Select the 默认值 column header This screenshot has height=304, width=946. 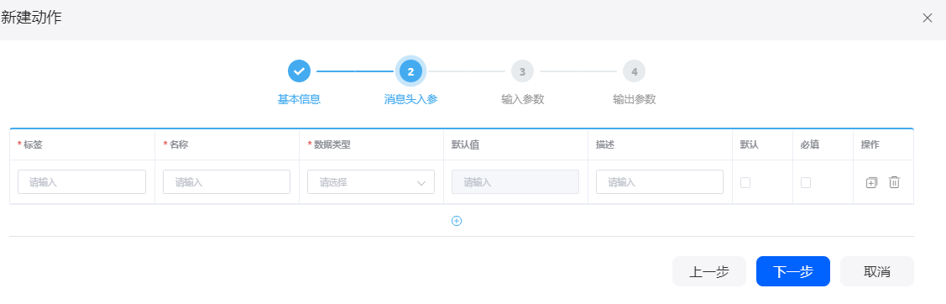point(465,144)
